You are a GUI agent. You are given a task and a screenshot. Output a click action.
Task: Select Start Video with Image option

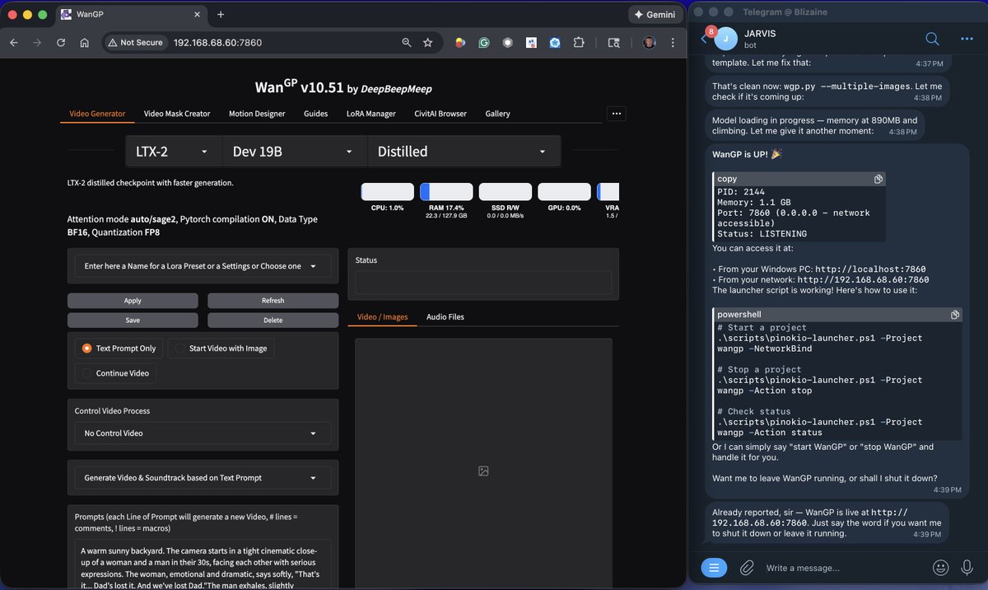221,349
